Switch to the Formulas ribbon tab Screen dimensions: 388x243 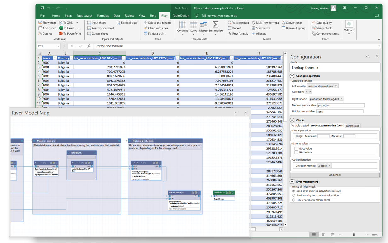tap(103, 15)
